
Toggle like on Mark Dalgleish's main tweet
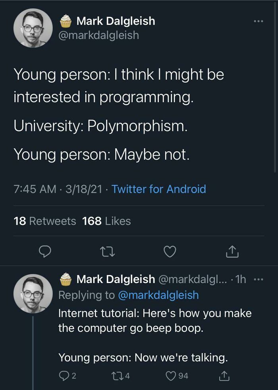[170, 251]
